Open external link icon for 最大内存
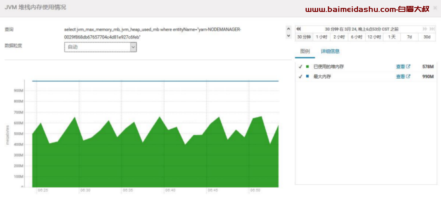The width and height of the screenshot is (441, 199). (x=408, y=76)
